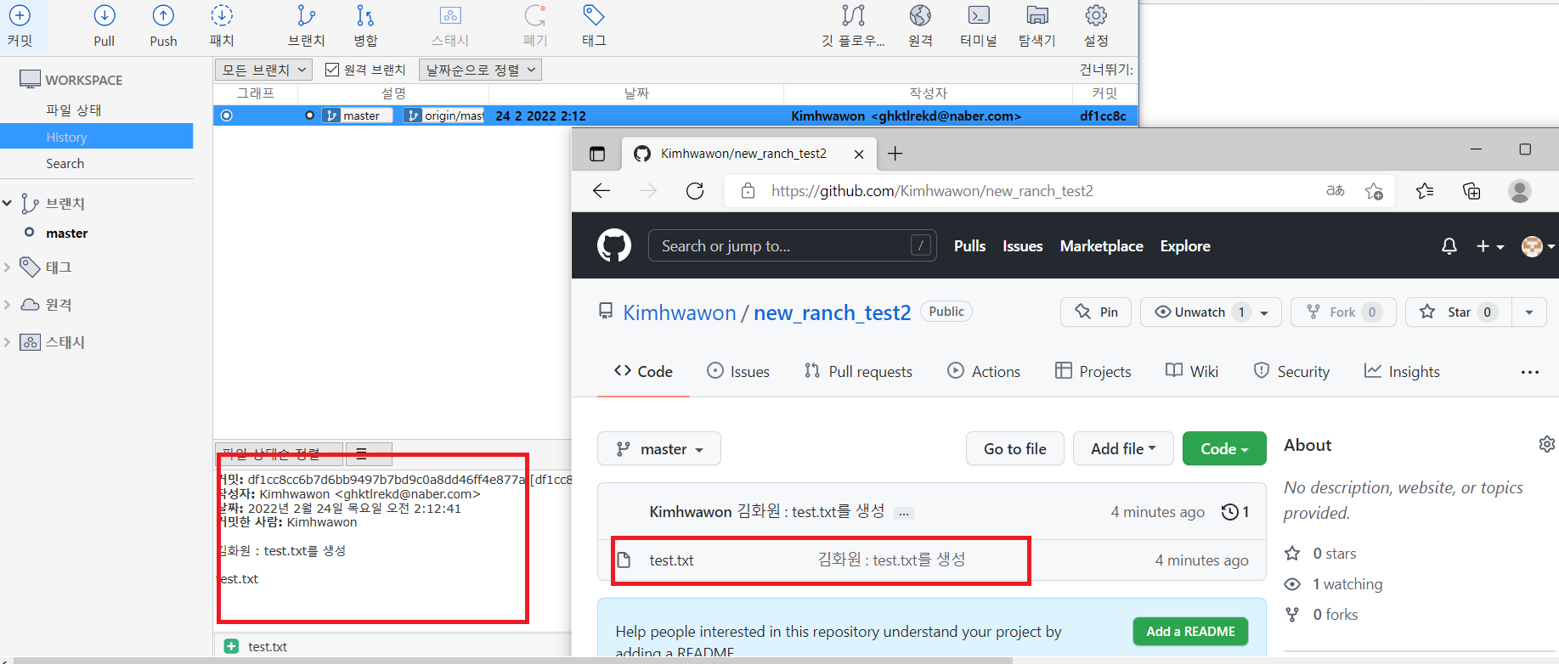The width and height of the screenshot is (1559, 664).
Task: Select Search in WORKSPACE sidebar
Action: click(65, 163)
